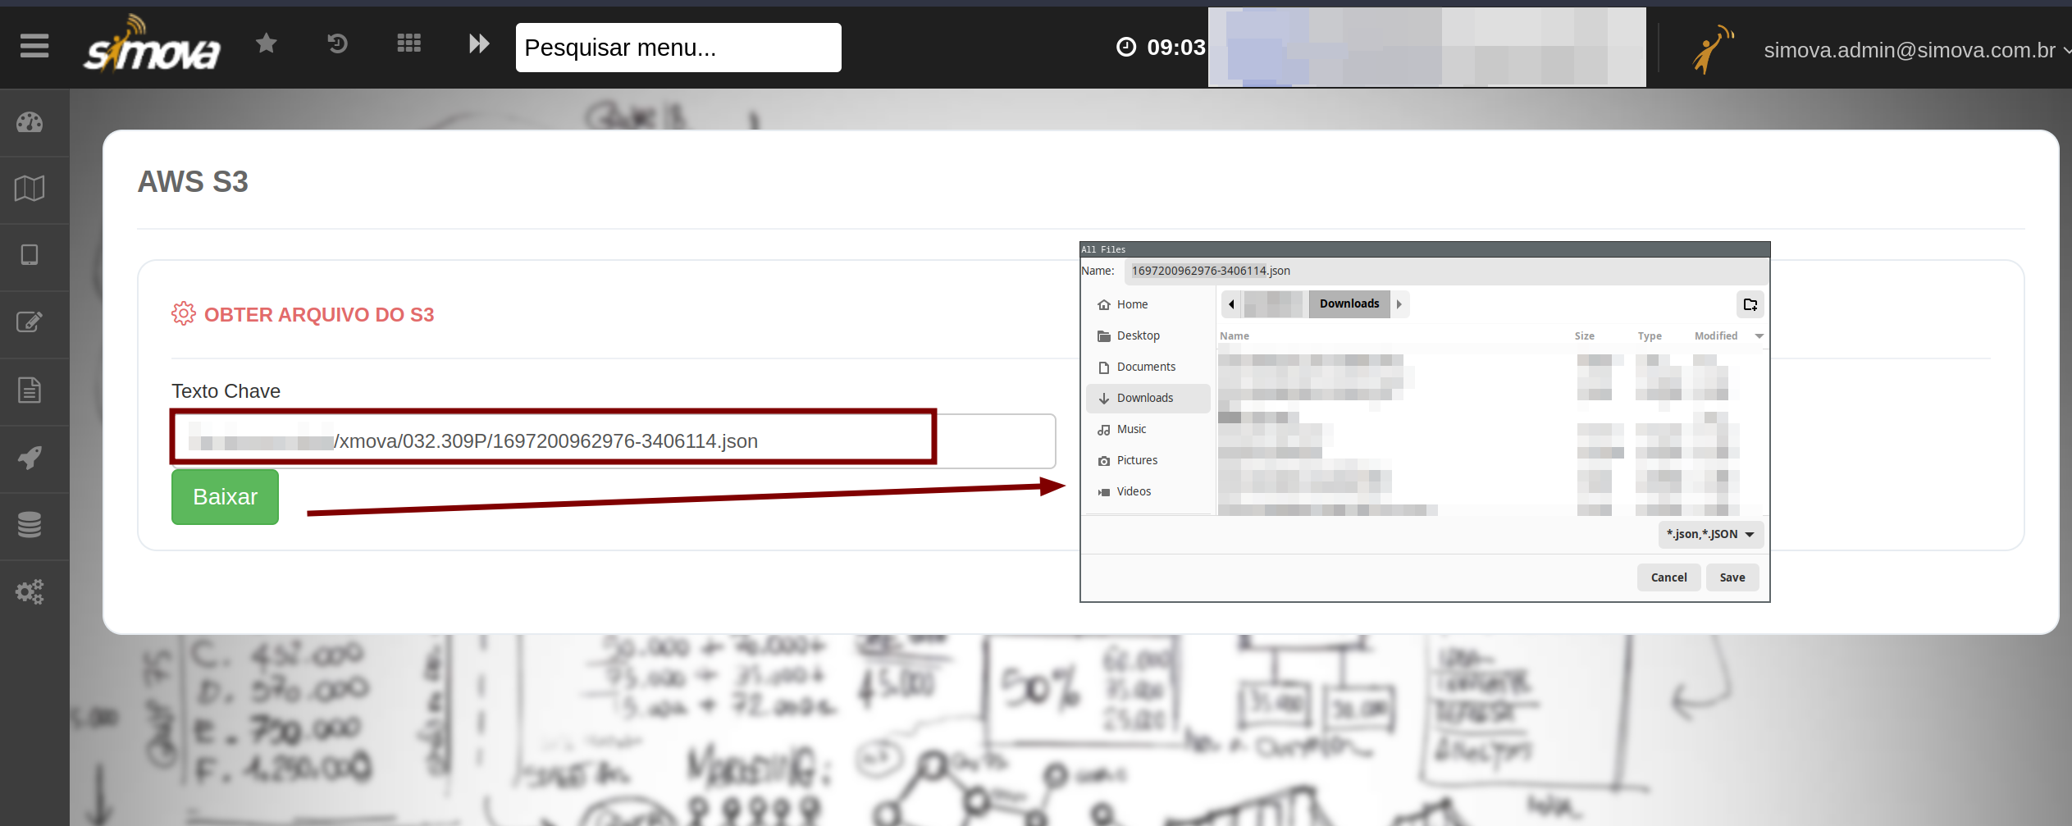Image resolution: width=2072 pixels, height=826 pixels.
Task: Open the settings gears sidebar icon
Action: pos(30,592)
